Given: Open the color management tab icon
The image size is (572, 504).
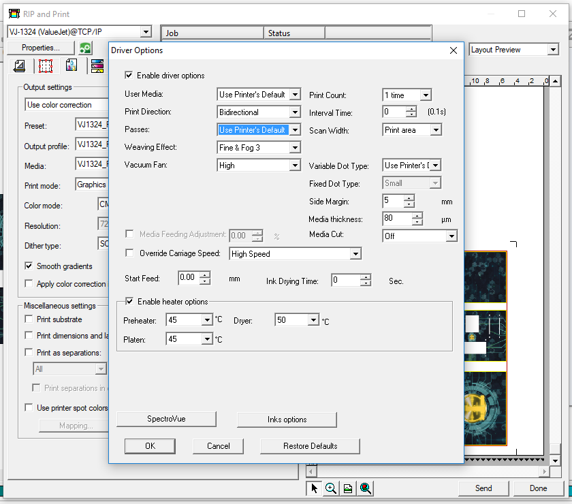Looking at the screenshot, I should [71, 65].
